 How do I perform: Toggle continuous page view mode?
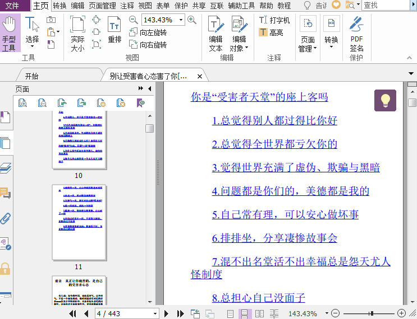(x=244, y=314)
